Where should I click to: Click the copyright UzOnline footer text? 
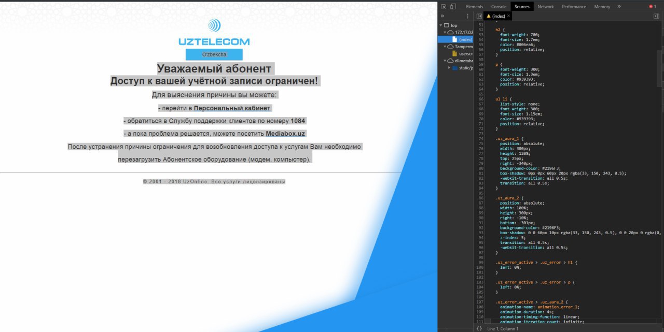click(x=214, y=182)
